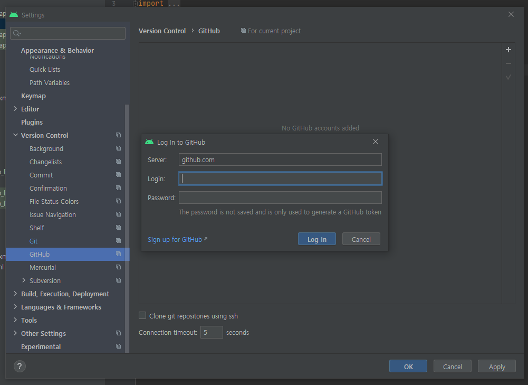The image size is (528, 385).
Task: Select Confirmation settings page
Action: pyautogui.click(x=48, y=188)
